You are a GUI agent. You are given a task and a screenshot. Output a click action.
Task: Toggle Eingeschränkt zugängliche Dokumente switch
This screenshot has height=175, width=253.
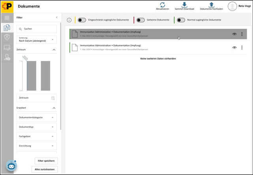pyautogui.click(x=82, y=20)
